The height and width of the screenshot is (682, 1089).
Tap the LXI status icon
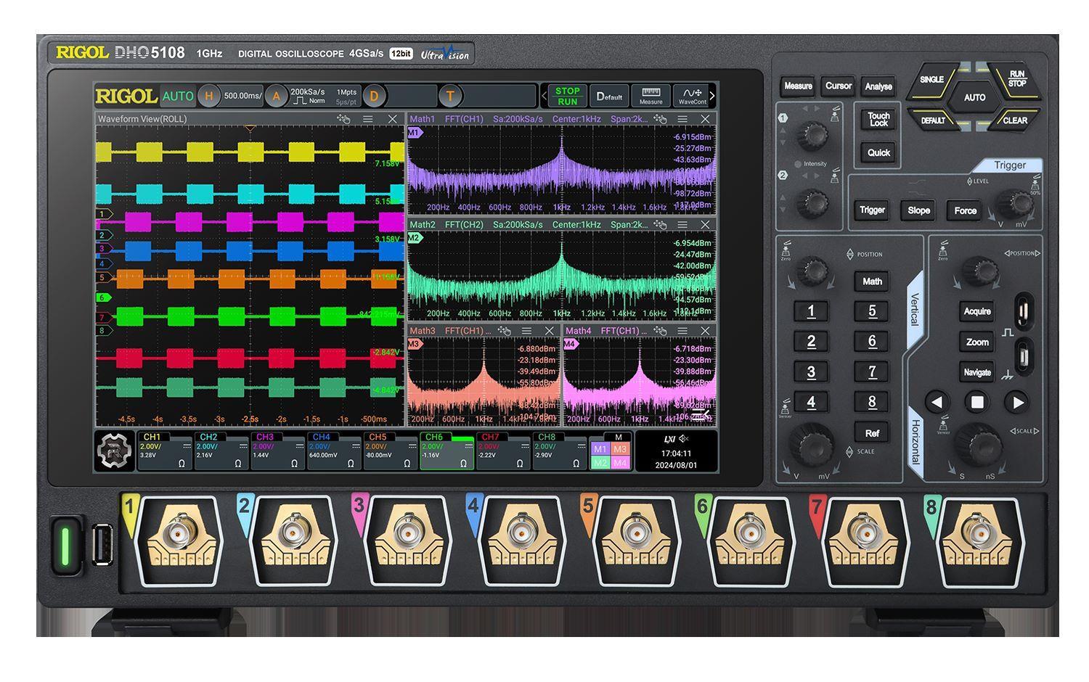(669, 439)
